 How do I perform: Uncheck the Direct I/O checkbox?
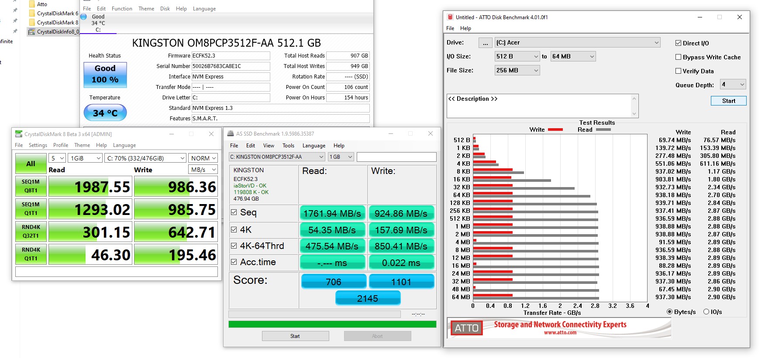coord(678,43)
